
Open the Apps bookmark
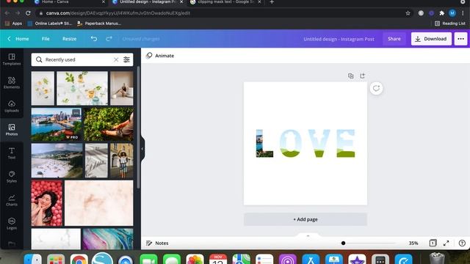[x=13, y=23]
